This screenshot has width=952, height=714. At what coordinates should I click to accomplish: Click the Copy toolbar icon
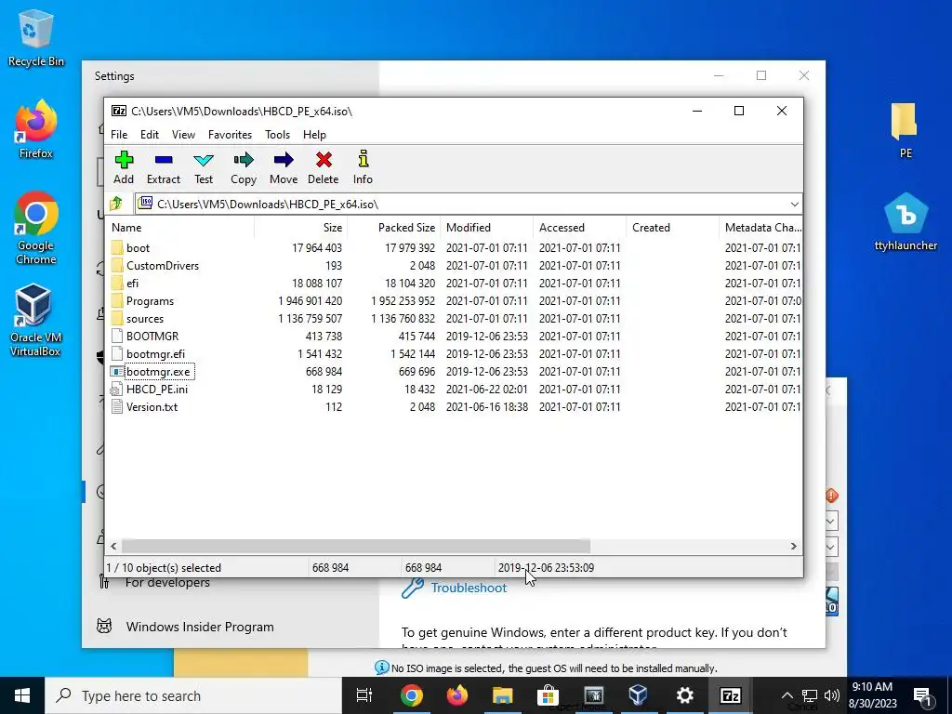coord(244,167)
